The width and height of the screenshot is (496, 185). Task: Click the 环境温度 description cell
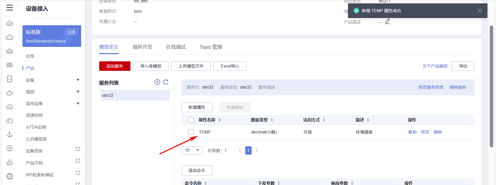tap(364, 132)
